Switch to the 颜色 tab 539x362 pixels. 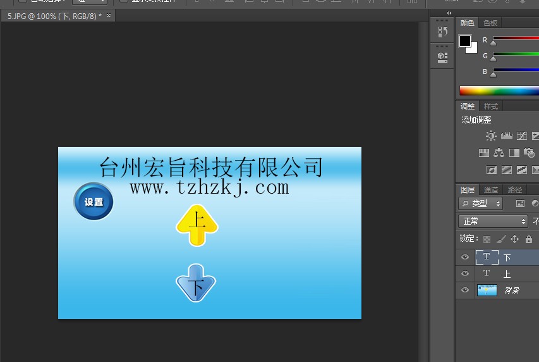pos(467,23)
